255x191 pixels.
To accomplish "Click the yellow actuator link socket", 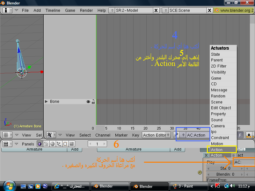I will (200, 172).
